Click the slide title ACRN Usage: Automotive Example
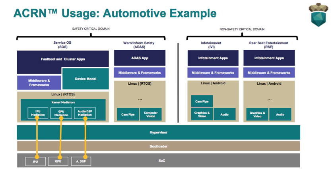The height and width of the screenshot is (173, 334). pos(115,13)
